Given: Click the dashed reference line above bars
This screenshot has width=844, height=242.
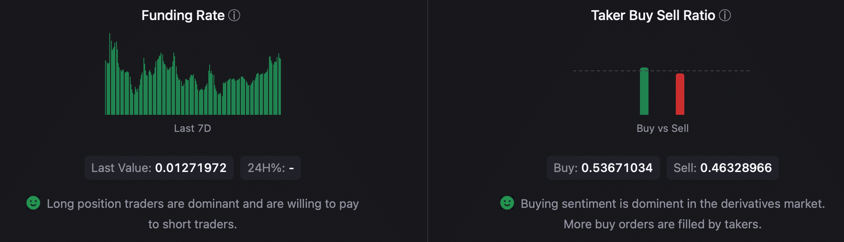Looking at the screenshot, I should pos(661,70).
